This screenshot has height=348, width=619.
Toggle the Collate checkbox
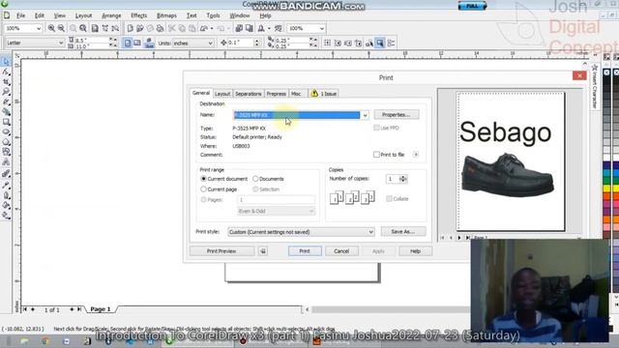point(389,198)
